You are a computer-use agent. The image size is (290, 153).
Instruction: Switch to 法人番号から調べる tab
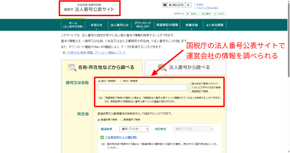[185, 67]
